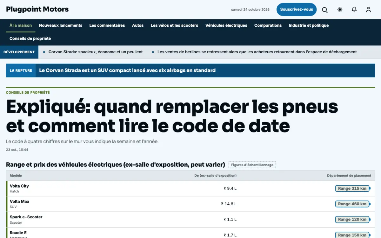Toggle the light/dark theme sun icon
This screenshot has height=238, width=381.
[340, 10]
